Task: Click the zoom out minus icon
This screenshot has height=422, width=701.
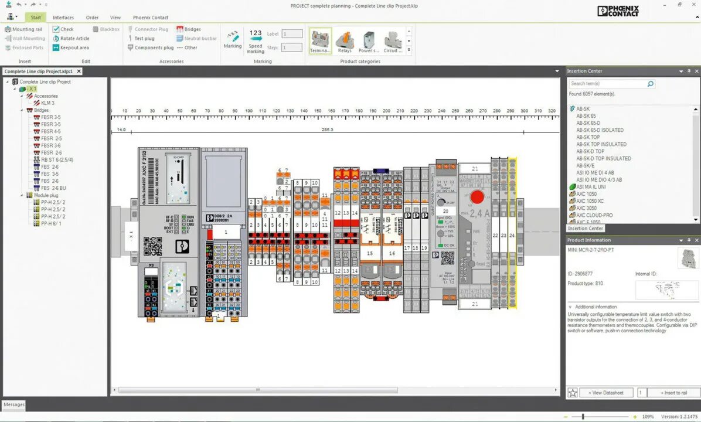Action: pos(566,417)
